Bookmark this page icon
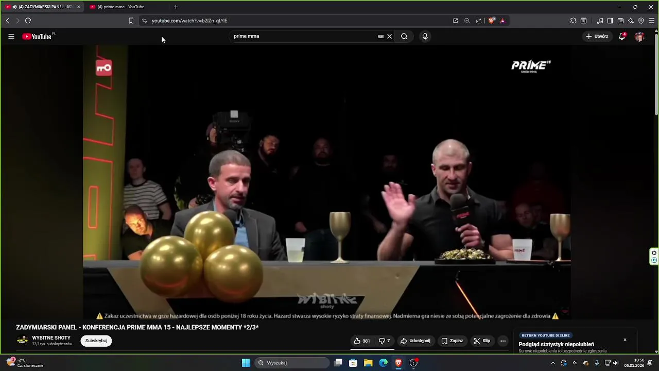Viewport: 659px width, 371px height. [131, 21]
